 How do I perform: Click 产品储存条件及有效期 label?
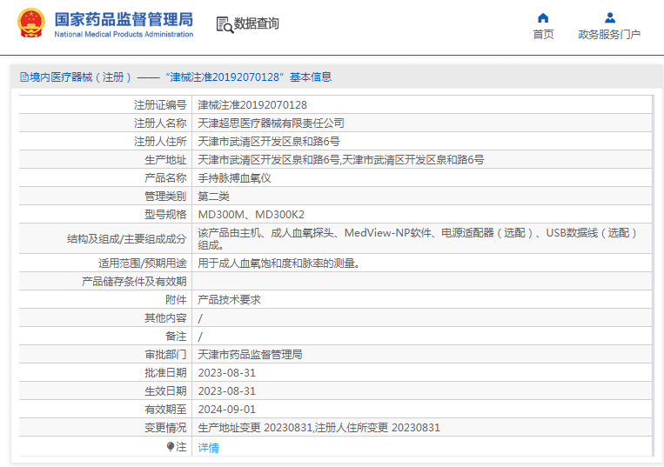click(x=134, y=281)
